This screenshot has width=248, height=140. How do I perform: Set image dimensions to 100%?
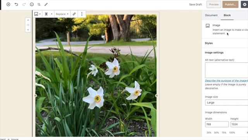pyautogui.click(x=232, y=133)
